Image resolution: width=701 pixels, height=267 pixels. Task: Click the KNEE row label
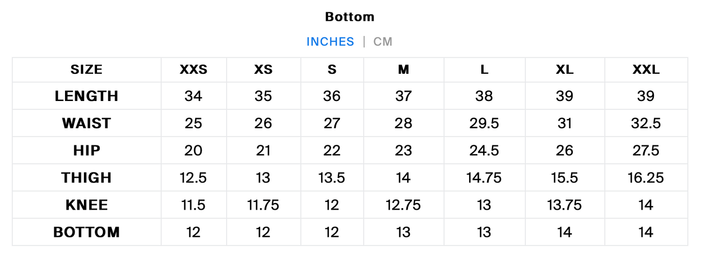pyautogui.click(x=87, y=205)
